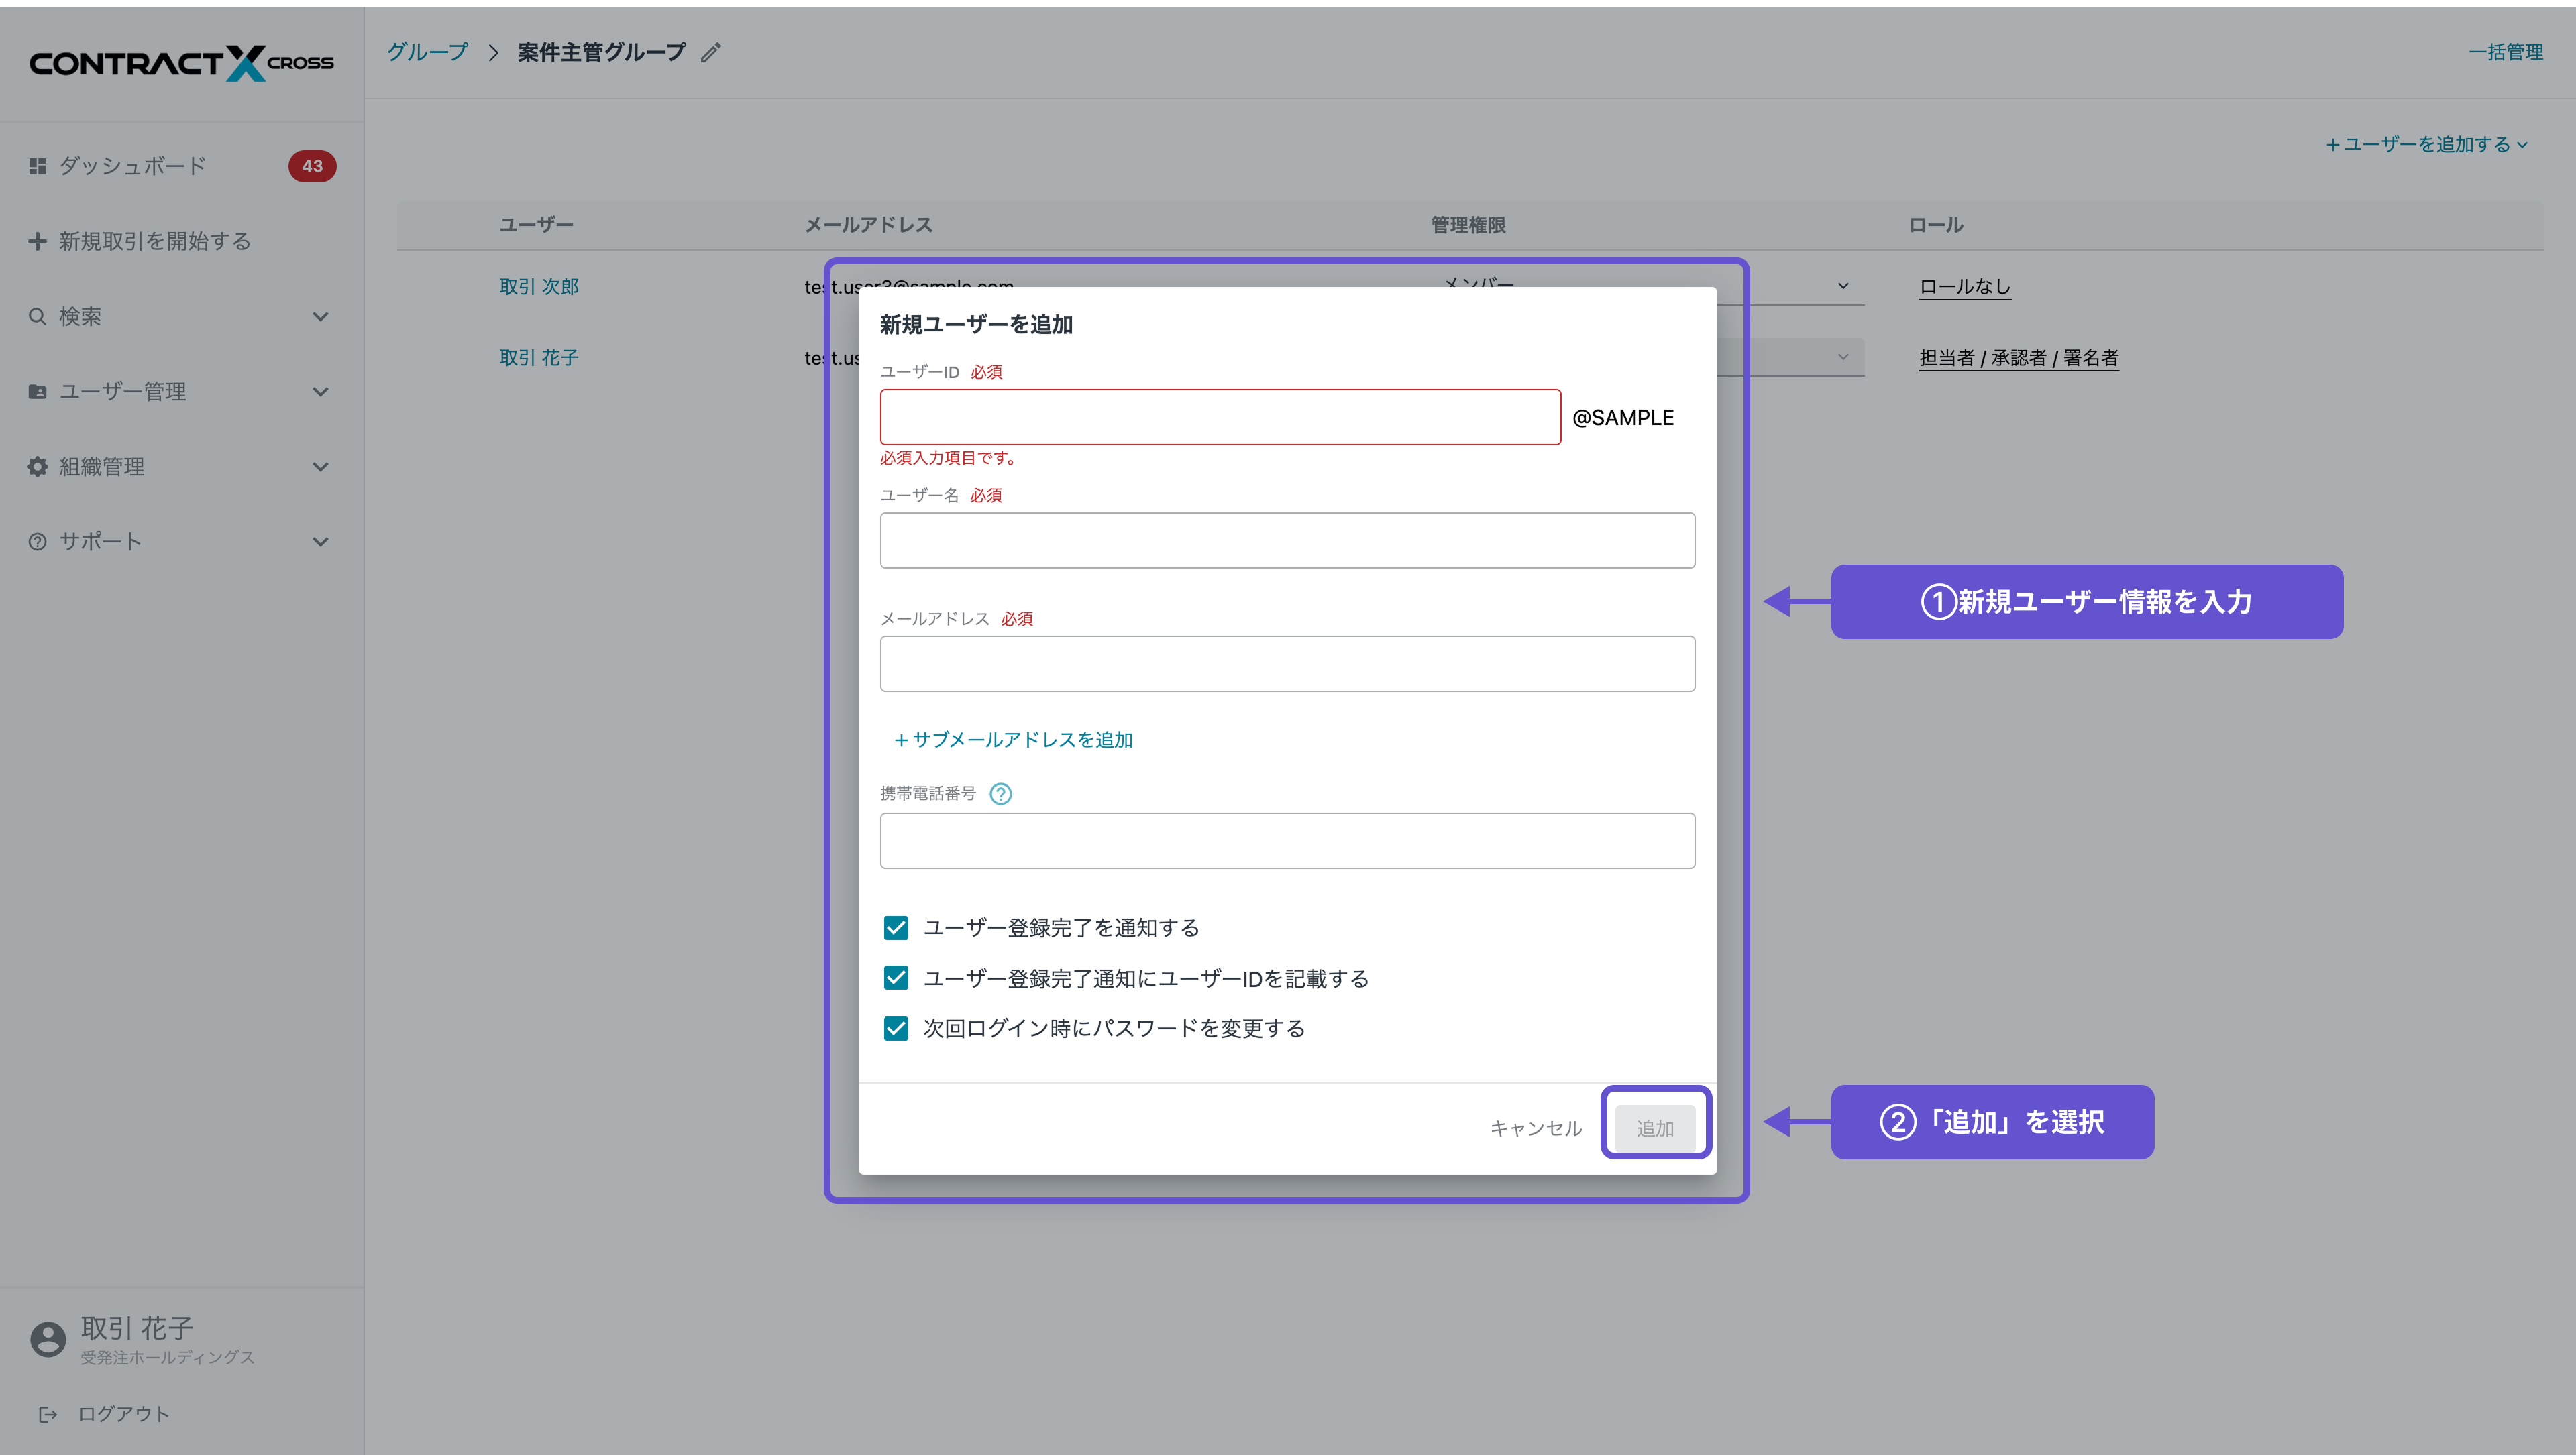Expand the 検索 sidebar section
The height and width of the screenshot is (1455, 2576).
[x=320, y=316]
